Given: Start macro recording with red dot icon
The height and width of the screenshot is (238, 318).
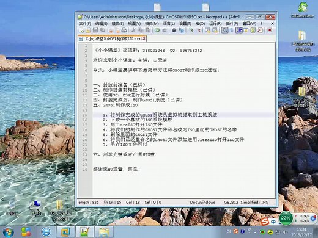Looking at the screenshot, I should (x=270, y=31).
